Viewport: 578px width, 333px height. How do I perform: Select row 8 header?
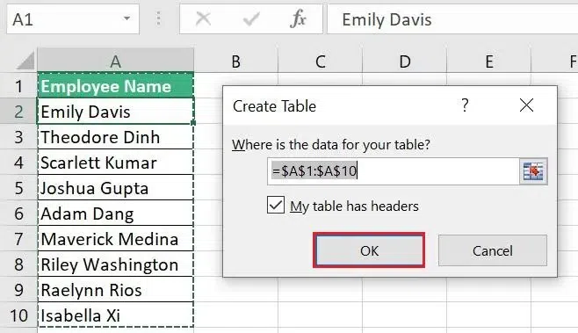pyautogui.click(x=18, y=264)
